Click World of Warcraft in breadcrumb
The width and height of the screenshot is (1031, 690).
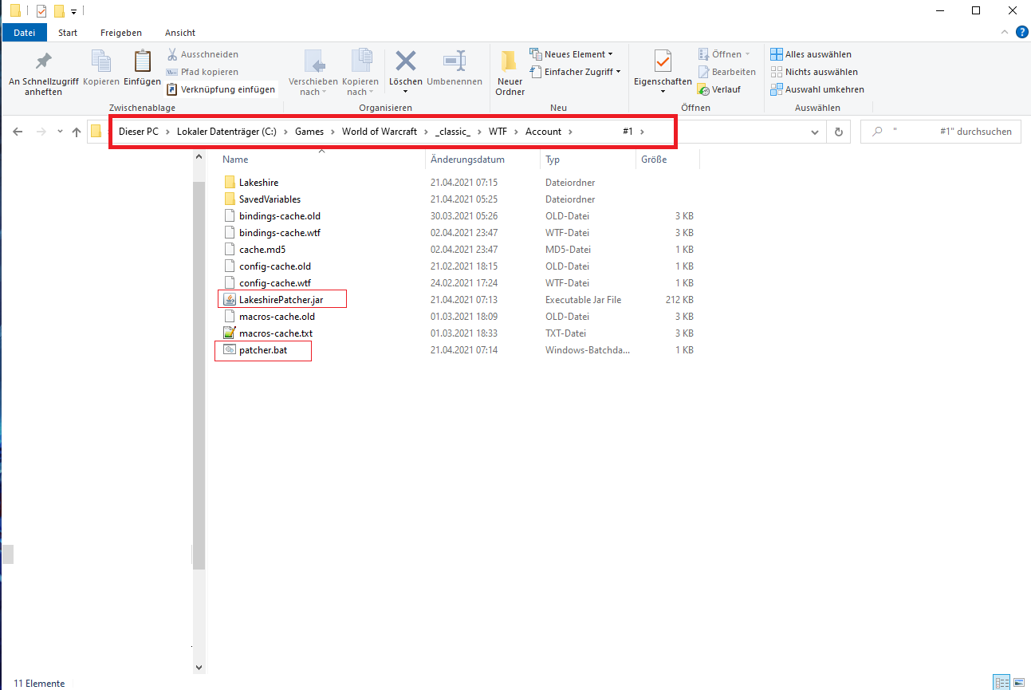(x=380, y=132)
